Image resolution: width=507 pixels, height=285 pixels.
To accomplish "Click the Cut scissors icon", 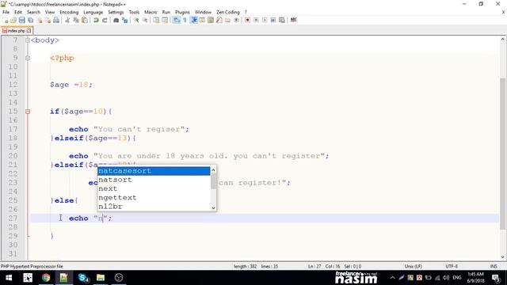I will [67, 20].
